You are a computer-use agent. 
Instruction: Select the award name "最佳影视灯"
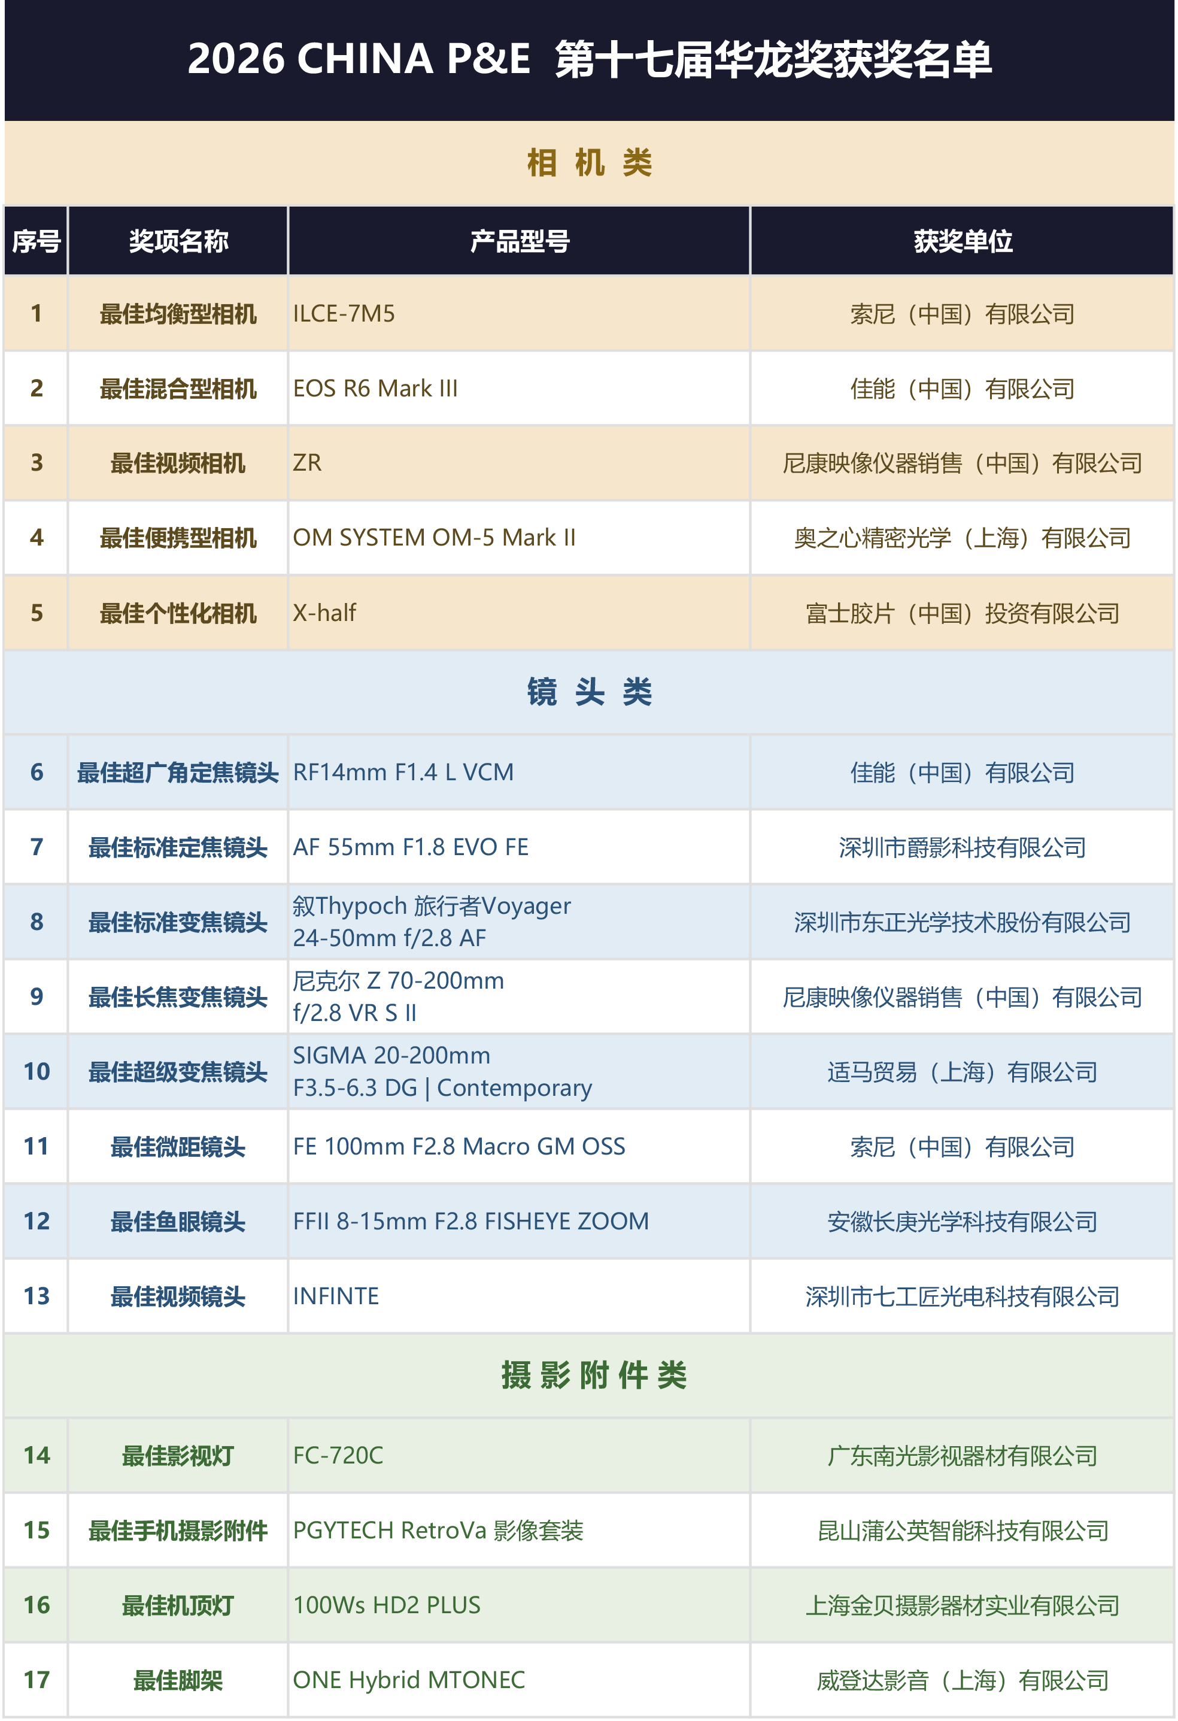coord(178,1457)
